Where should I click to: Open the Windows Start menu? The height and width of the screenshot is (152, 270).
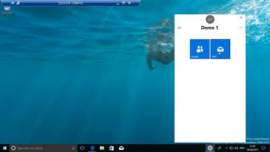(5, 148)
